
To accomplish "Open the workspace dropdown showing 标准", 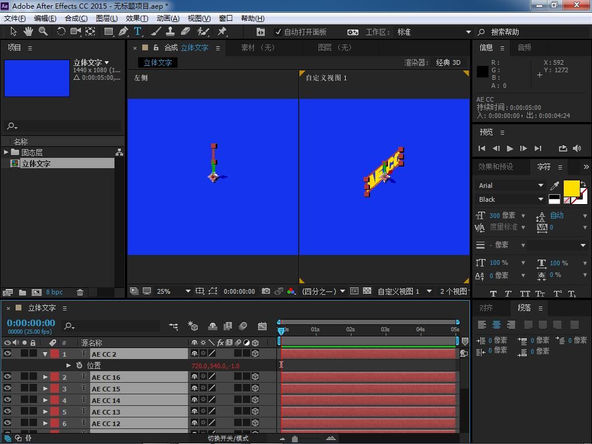I will point(434,32).
